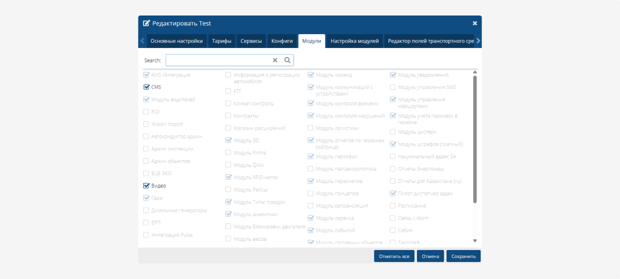Screen dimensions: 620x279
Task: Close the Редактировать Test dialog
Action: [475, 23]
